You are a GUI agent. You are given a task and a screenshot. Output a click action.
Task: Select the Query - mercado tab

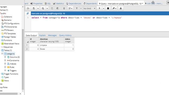[121, 4]
